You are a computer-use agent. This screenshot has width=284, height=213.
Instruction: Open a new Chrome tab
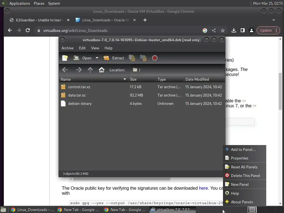145,20
